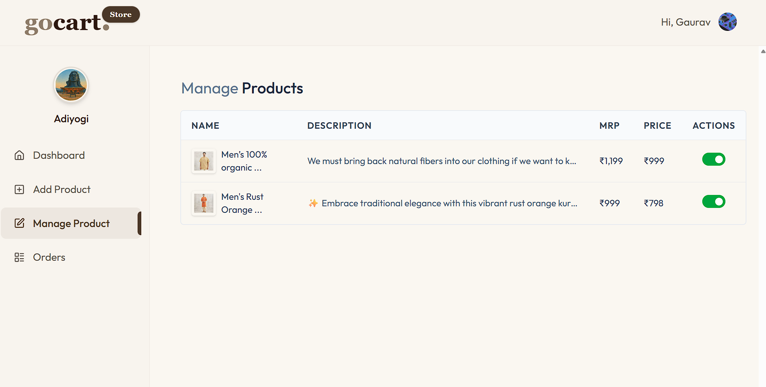The width and height of the screenshot is (766, 387).
Task: Click the 'Hi, Gaurav' greeting text
Action: click(686, 22)
